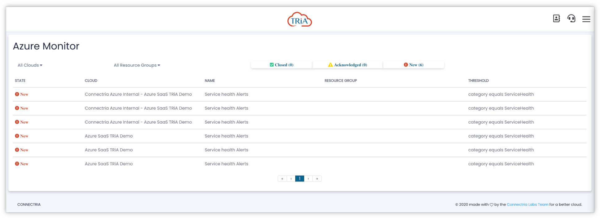The height and width of the screenshot is (218, 600).
Task: Expand the All Resource Groups dropdown
Action: tap(137, 65)
